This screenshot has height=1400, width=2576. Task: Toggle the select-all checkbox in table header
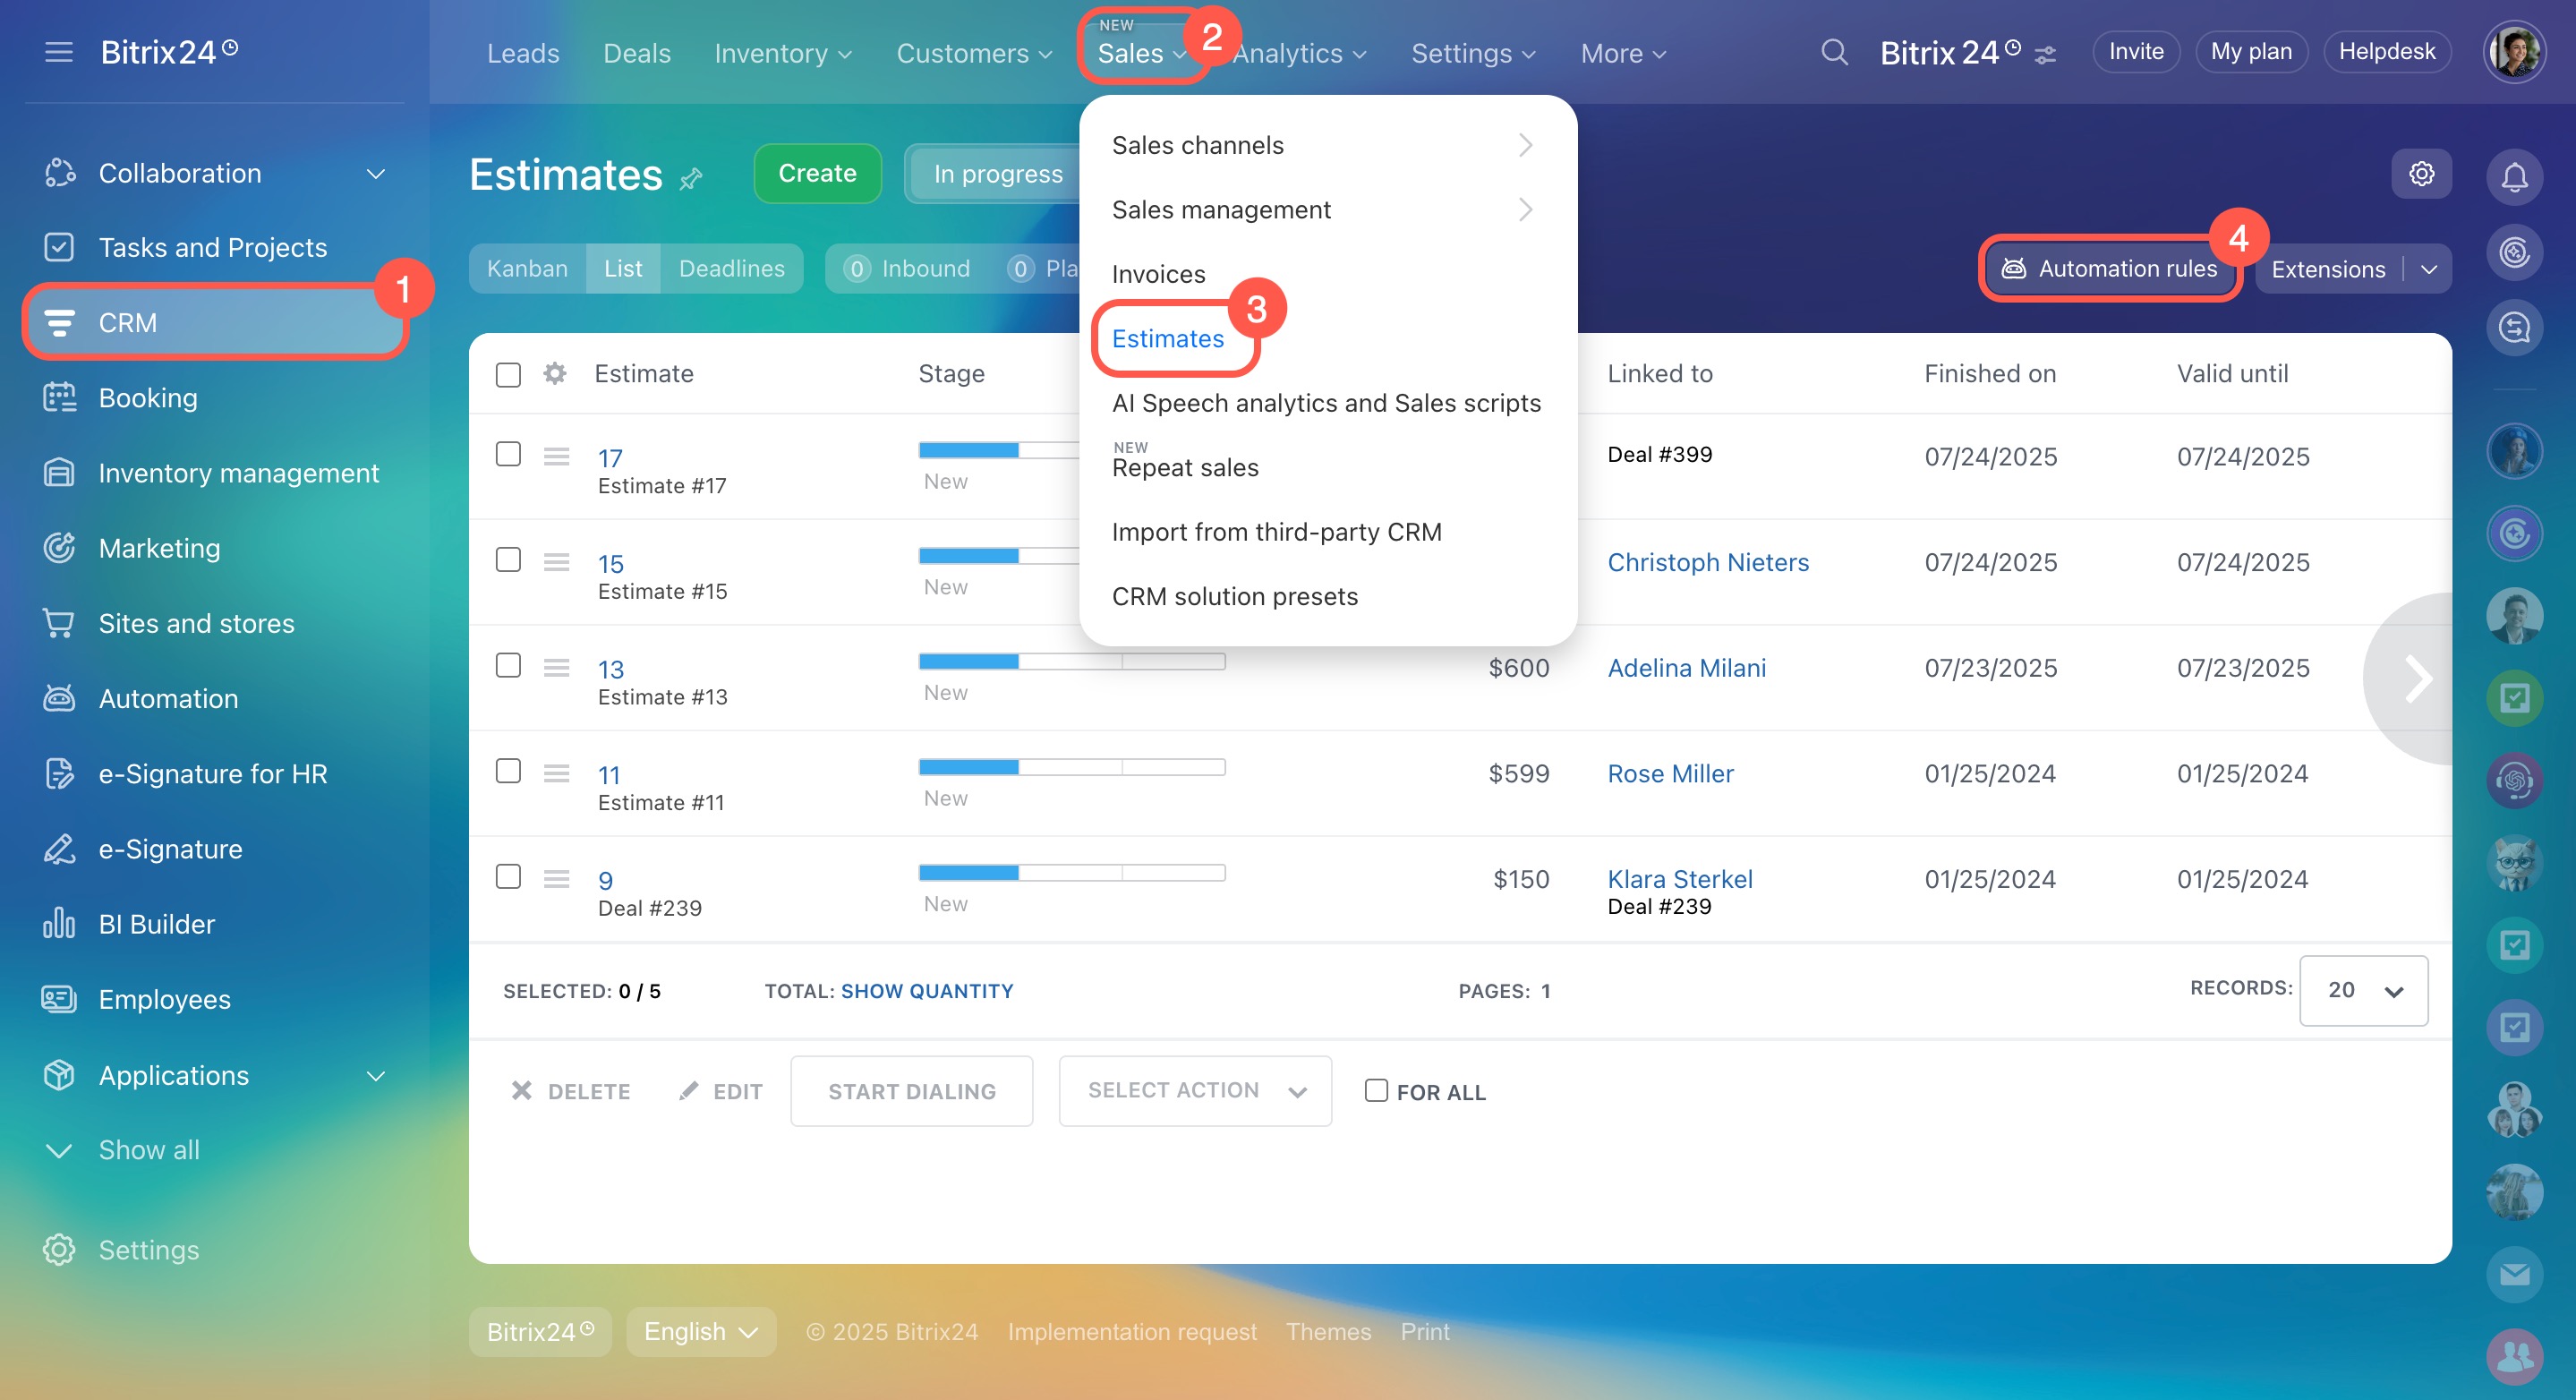[x=508, y=374]
